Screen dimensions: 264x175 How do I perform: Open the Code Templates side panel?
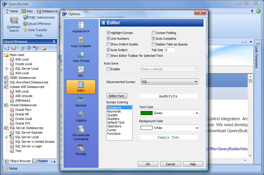257,54
